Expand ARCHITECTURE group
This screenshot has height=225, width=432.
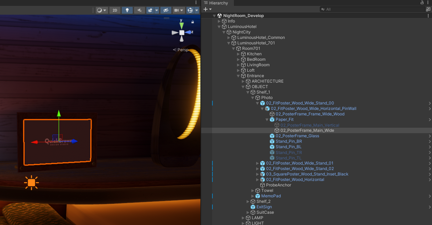(x=243, y=81)
